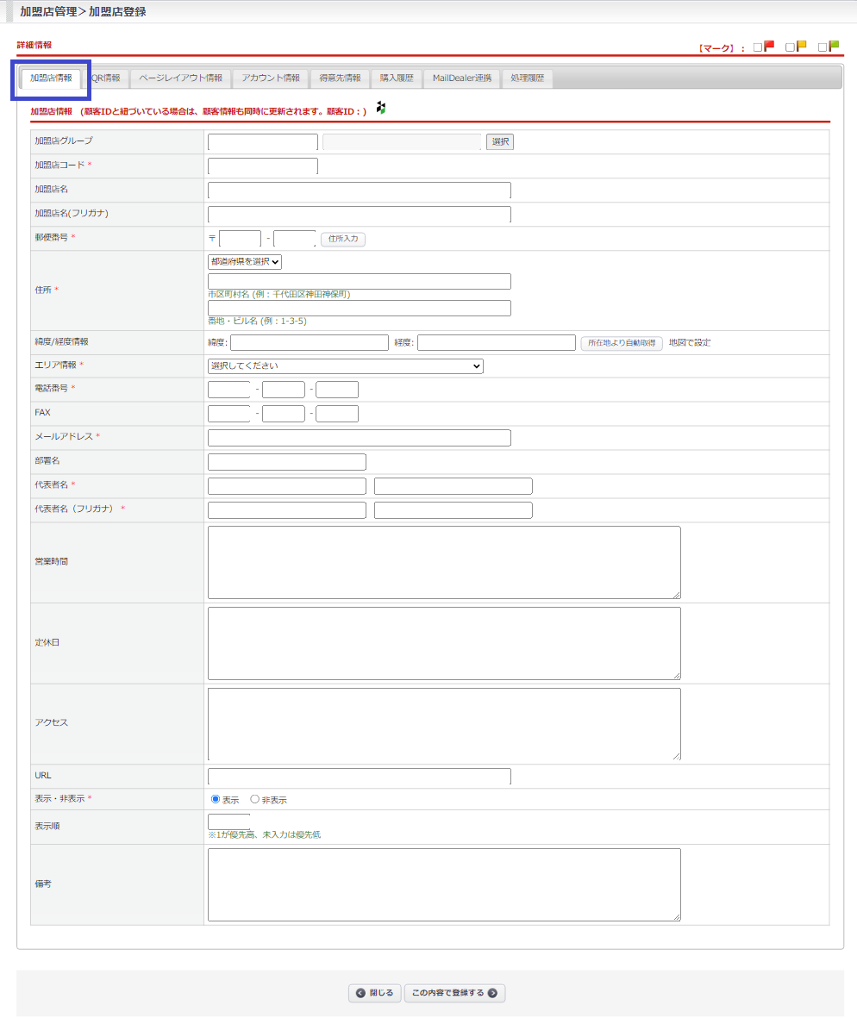Click the yellow flag mark icon
The width and height of the screenshot is (857, 1018).
(801, 47)
